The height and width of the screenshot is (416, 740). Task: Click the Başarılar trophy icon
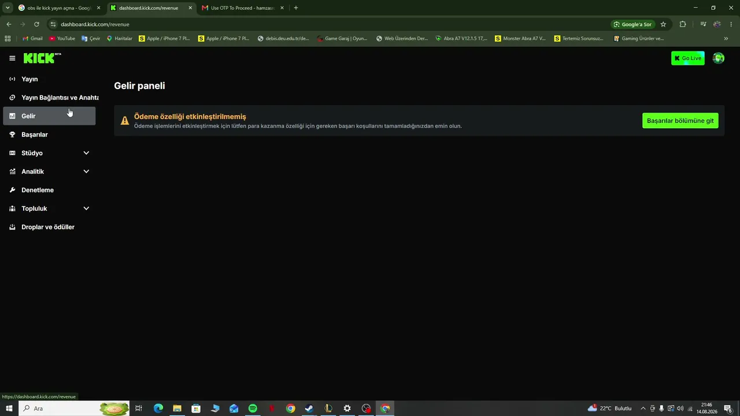[12, 135]
